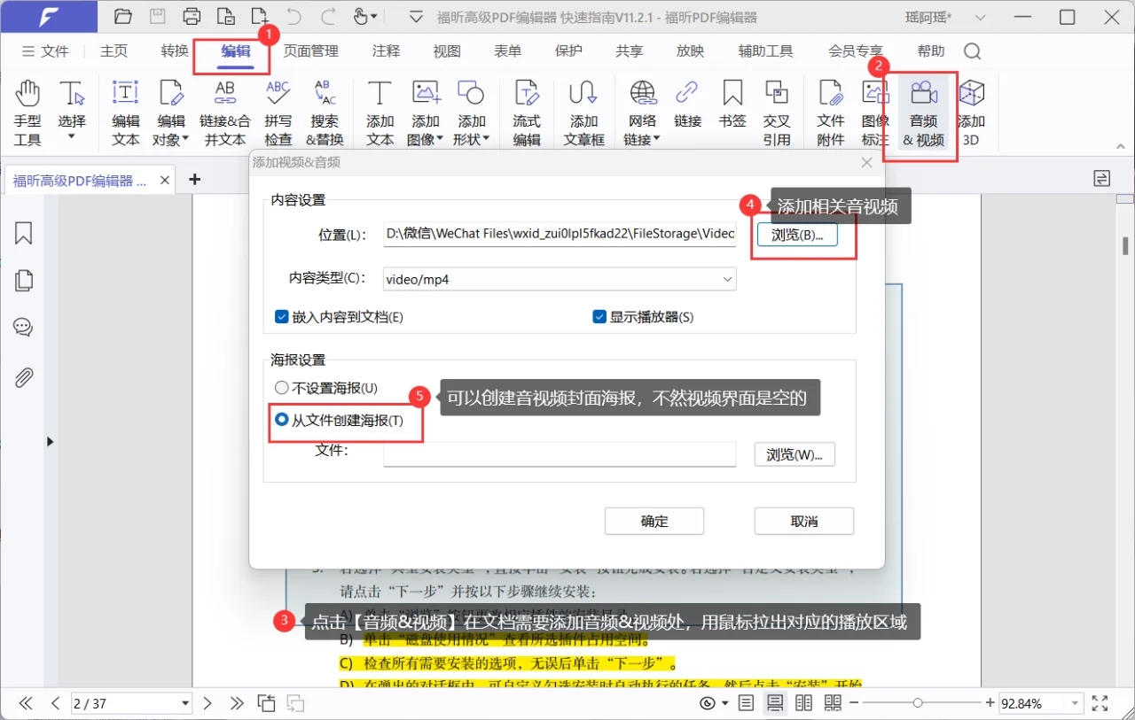Click zoom out minus in status bar

pos(854,703)
